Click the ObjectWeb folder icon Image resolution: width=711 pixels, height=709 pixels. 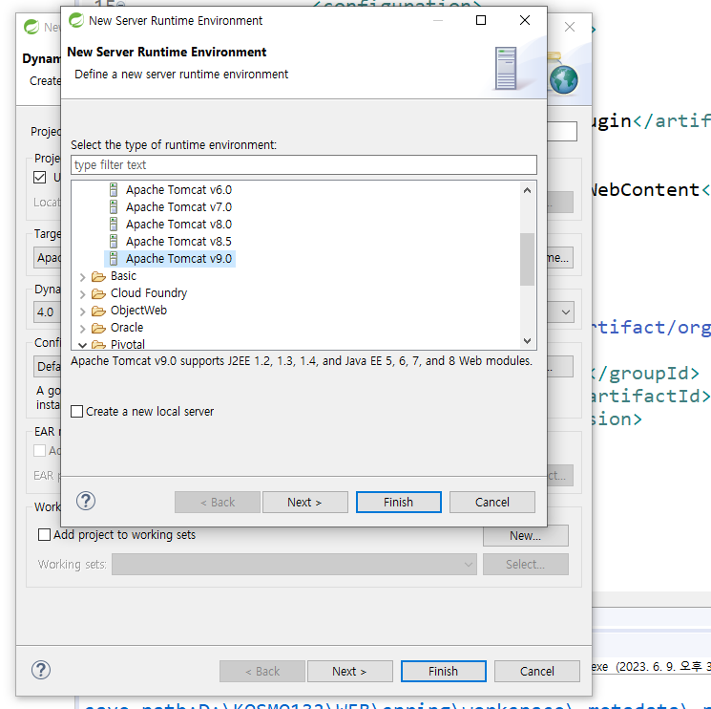[98, 311]
